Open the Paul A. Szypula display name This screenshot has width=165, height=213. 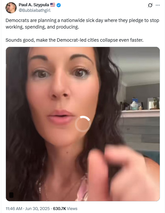tap(34, 5)
